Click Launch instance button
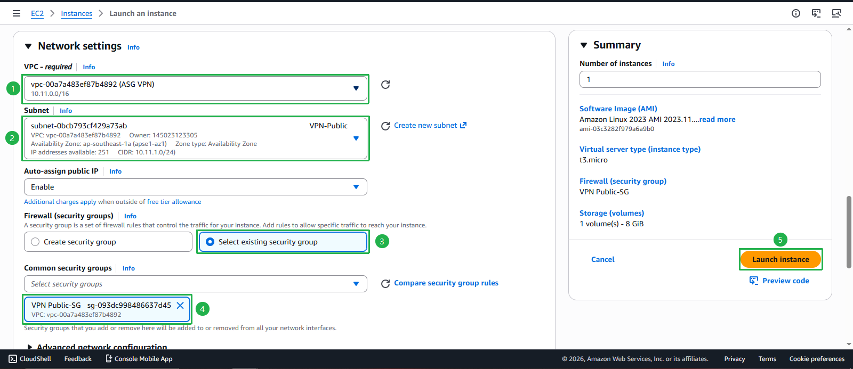 (781, 259)
